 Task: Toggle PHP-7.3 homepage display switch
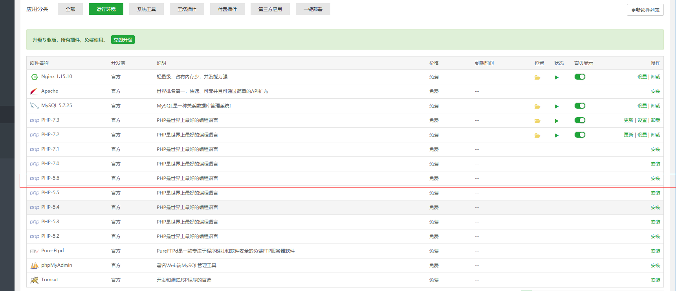click(580, 120)
